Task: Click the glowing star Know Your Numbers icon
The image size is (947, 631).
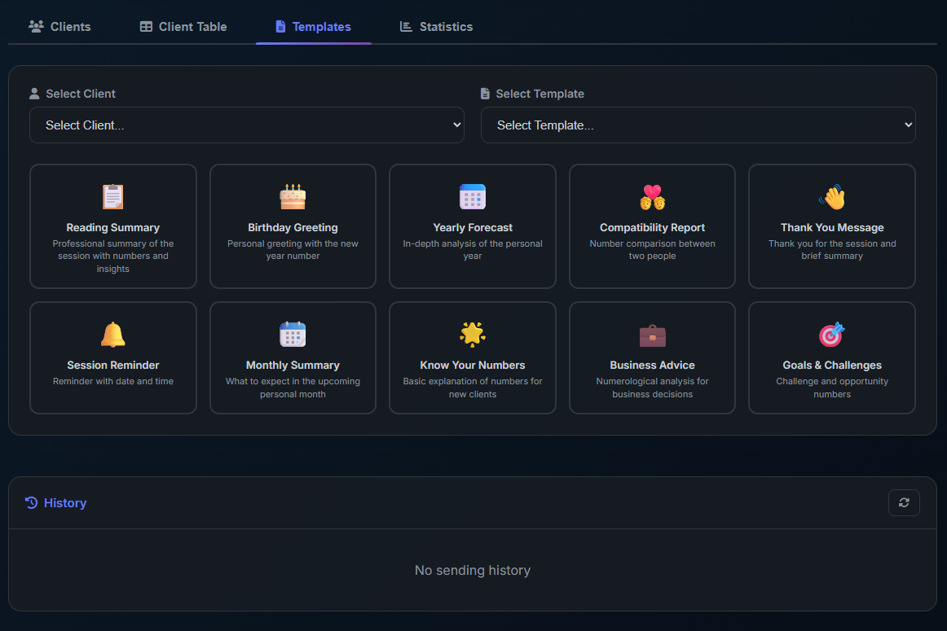Action: [x=473, y=335]
